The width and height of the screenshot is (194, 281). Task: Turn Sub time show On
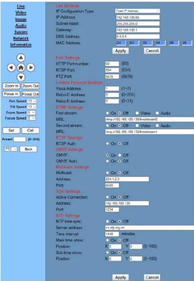coord(108,252)
